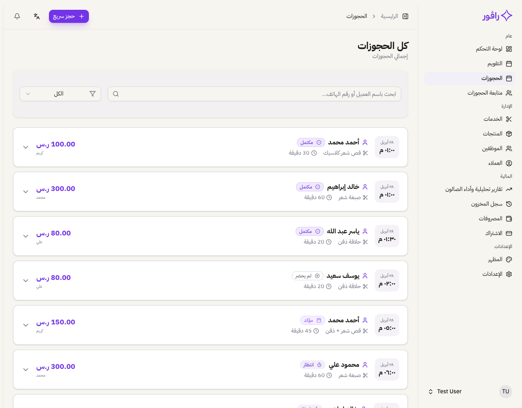Select the scissors icon for الخدمات
The height and width of the screenshot is (408, 522).
click(x=509, y=119)
